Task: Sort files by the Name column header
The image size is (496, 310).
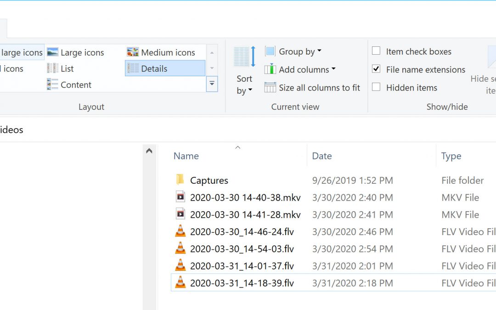Action: (x=186, y=156)
